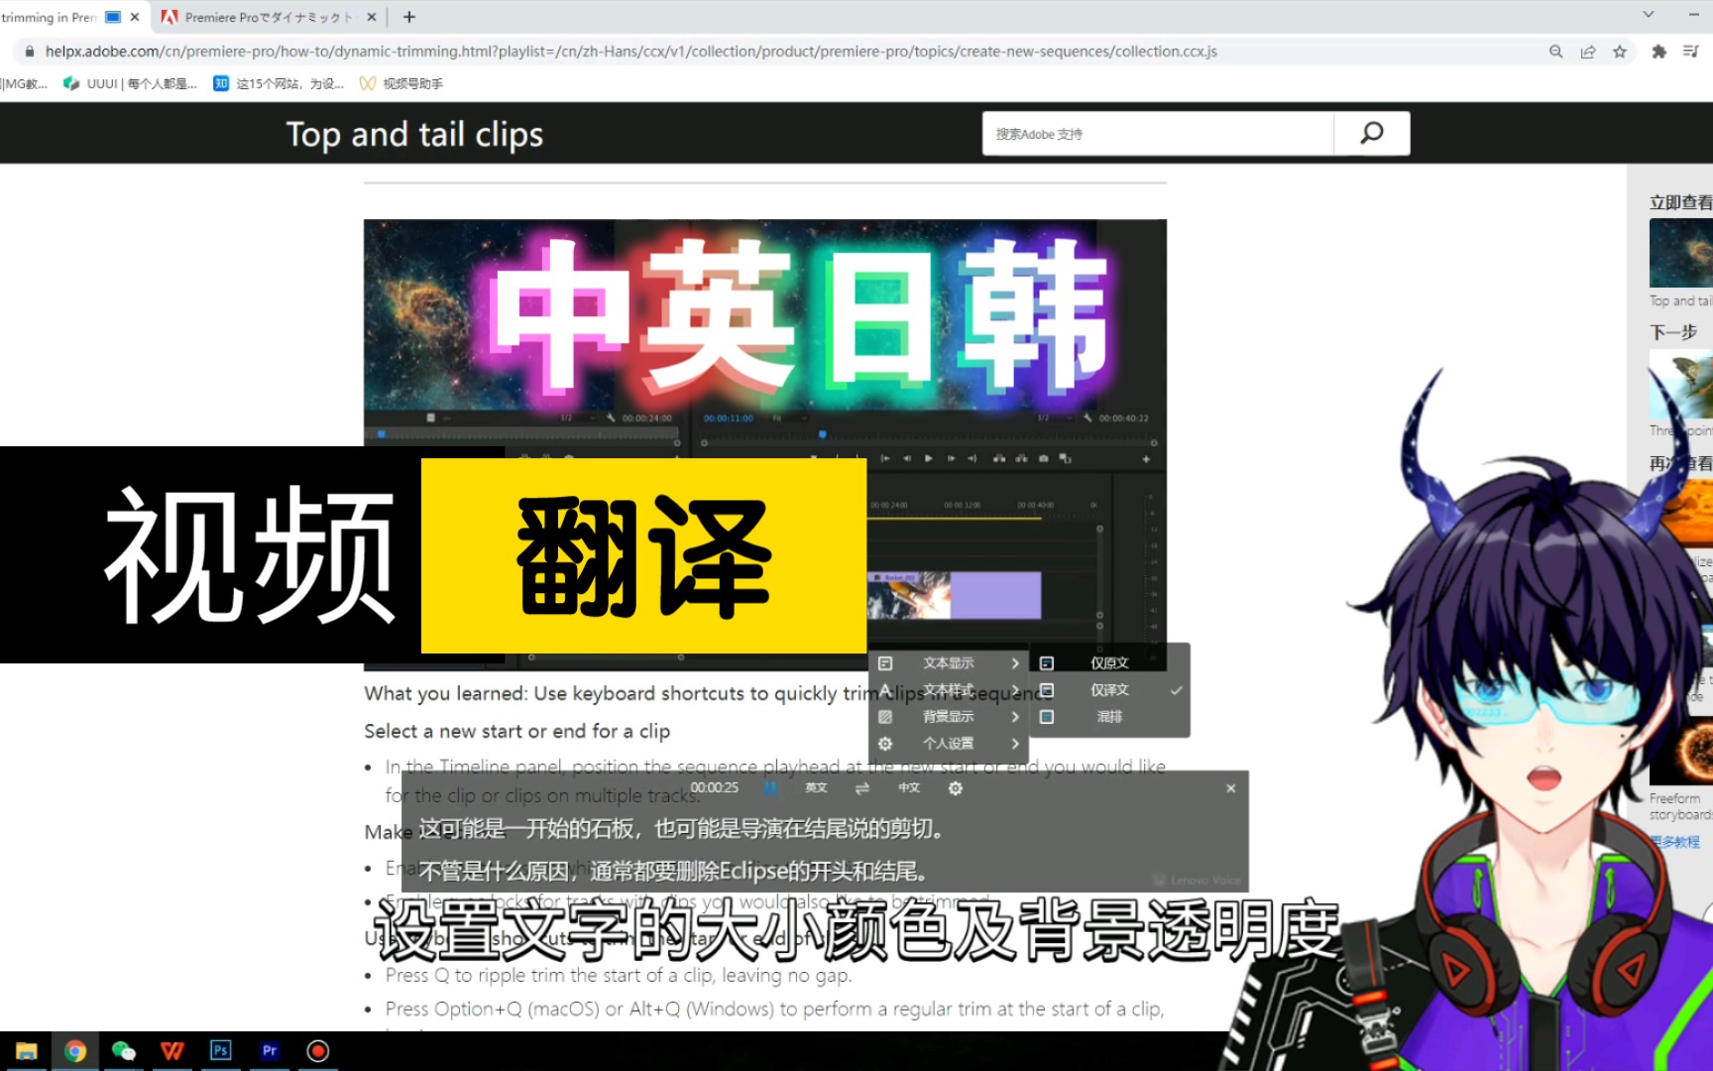Open the bird tutorial thumbnail under 下一步
Viewport: 1713px width, 1071px height.
1681,385
